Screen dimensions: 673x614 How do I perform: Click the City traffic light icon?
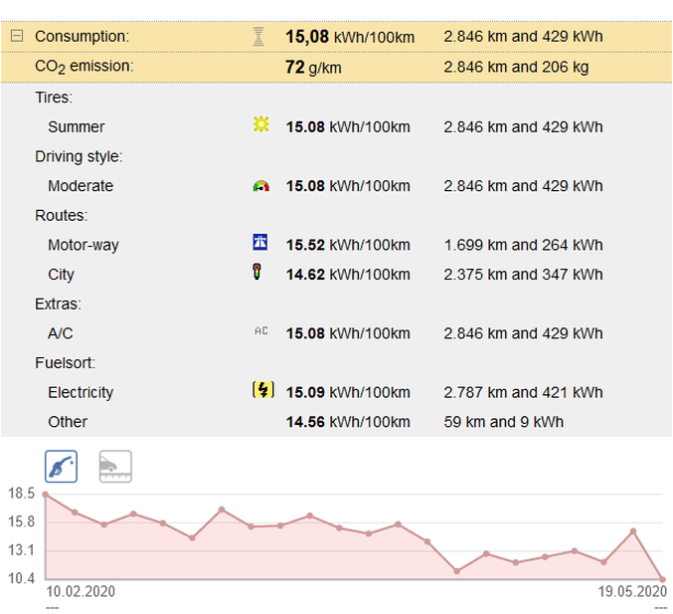point(258,273)
